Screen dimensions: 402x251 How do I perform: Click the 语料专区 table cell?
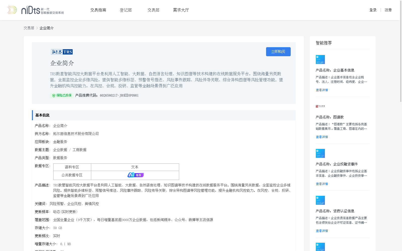tap(72, 167)
